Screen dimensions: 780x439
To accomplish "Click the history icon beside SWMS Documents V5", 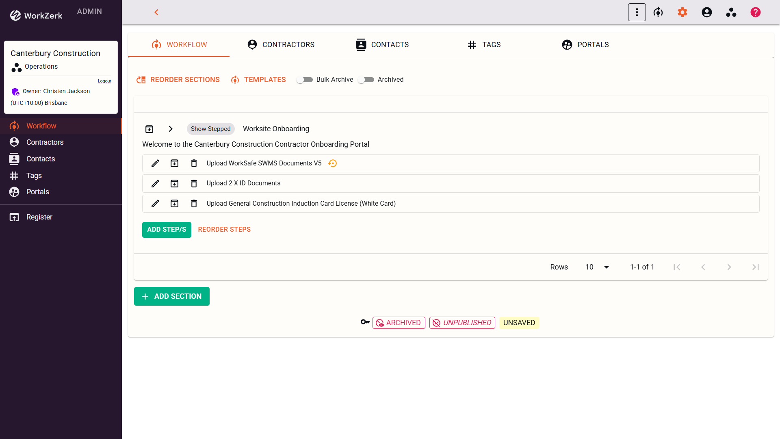I will point(332,163).
